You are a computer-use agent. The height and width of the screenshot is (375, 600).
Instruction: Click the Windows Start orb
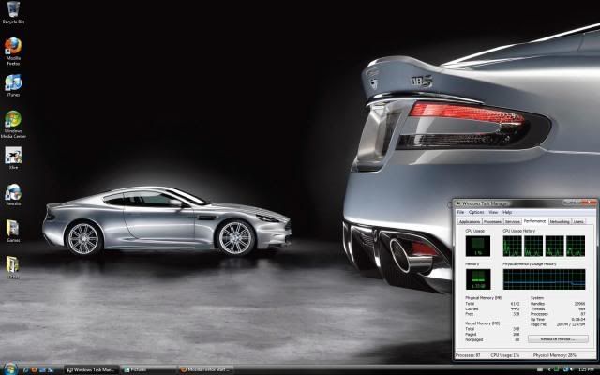[7, 369]
